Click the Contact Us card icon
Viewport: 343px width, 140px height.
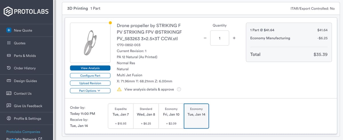click(x=9, y=93)
